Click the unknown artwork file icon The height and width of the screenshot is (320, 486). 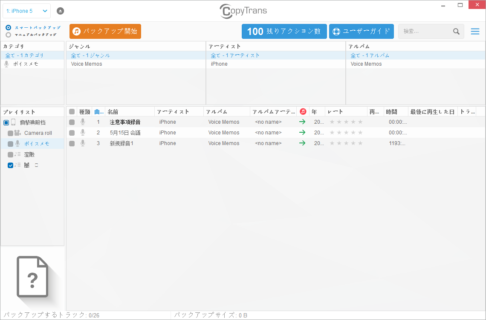click(x=32, y=276)
